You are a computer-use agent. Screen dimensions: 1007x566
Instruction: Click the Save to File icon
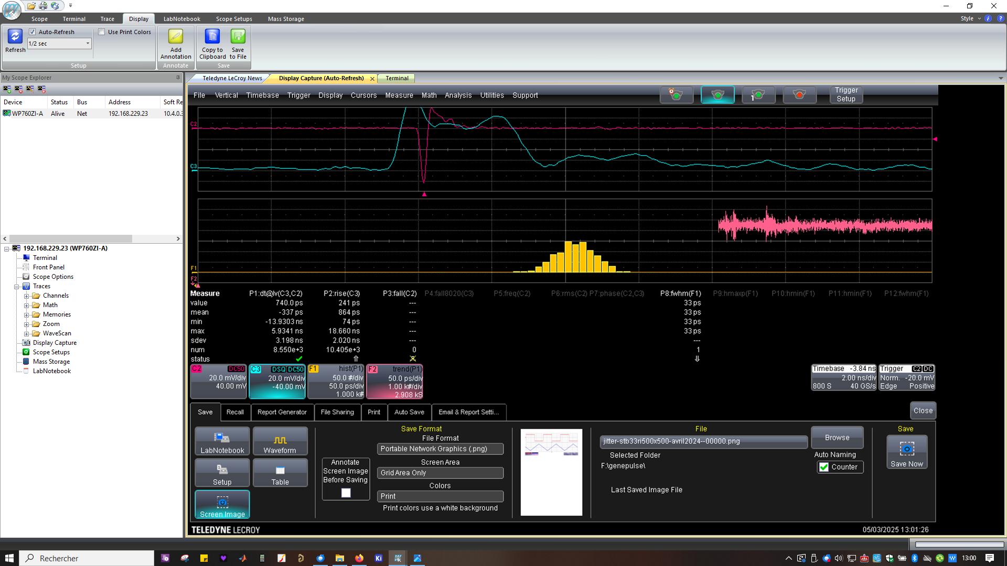click(238, 37)
